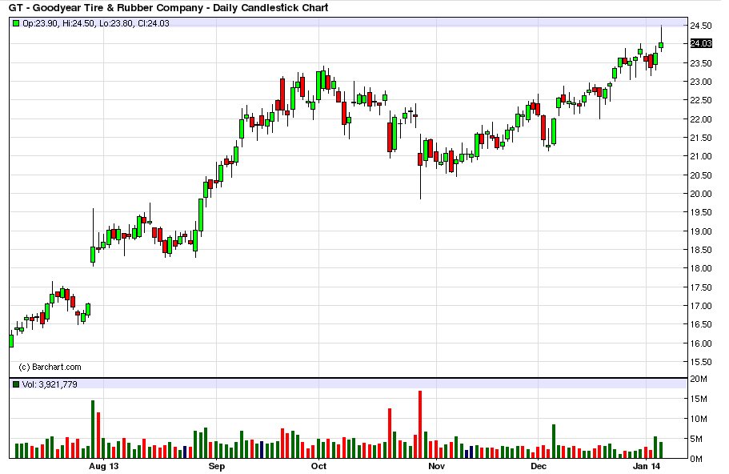Choose the "Nov" date axis label

(x=437, y=466)
